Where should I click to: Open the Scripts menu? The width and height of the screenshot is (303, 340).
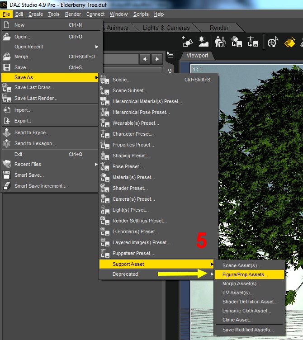[x=141, y=14]
